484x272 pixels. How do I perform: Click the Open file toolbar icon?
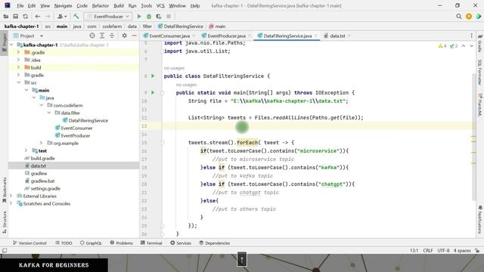point(6,17)
